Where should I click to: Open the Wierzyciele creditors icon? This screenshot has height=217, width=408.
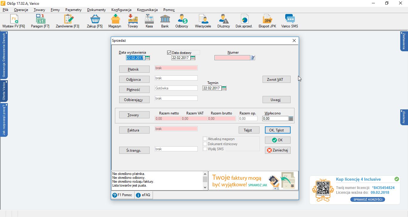[203, 21]
